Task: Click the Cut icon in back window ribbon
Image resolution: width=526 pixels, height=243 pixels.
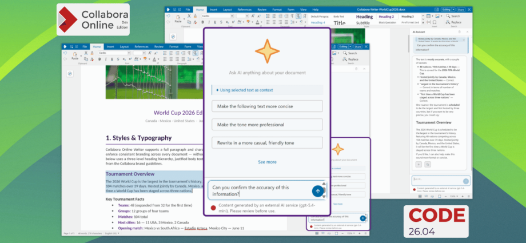Action: (x=189, y=16)
